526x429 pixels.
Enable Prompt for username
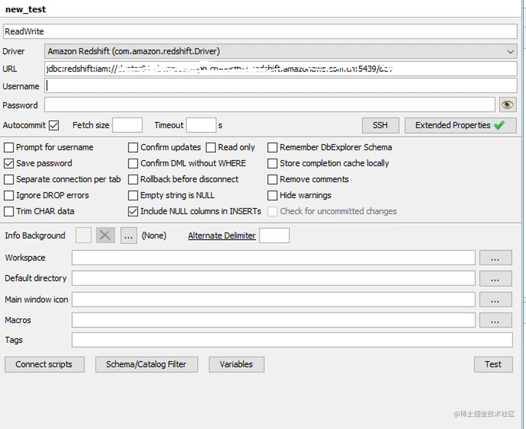click(9, 147)
